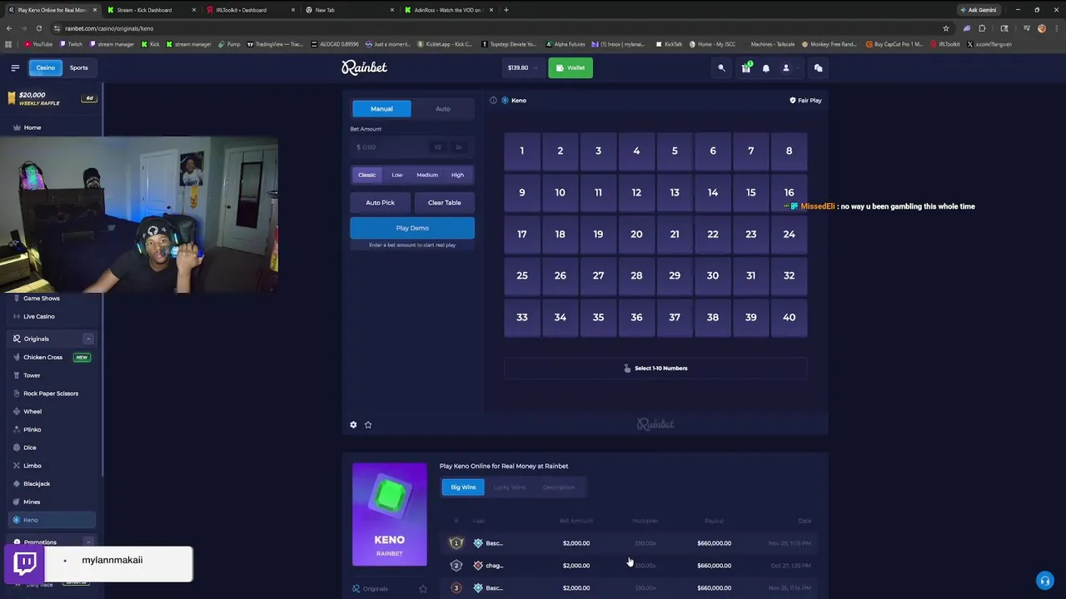Open Keno game settings gear
Image resolution: width=1066 pixels, height=599 pixels.
coord(353,424)
